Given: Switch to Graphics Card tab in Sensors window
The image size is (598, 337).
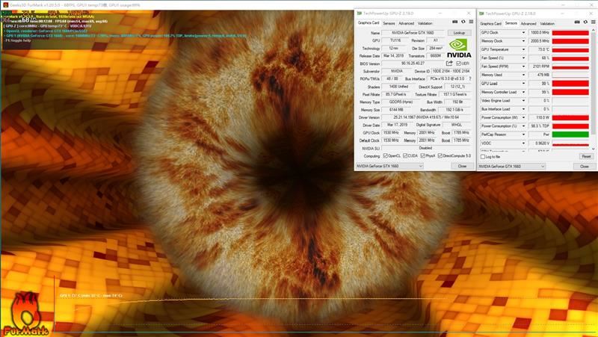Looking at the screenshot, I should click(491, 24).
